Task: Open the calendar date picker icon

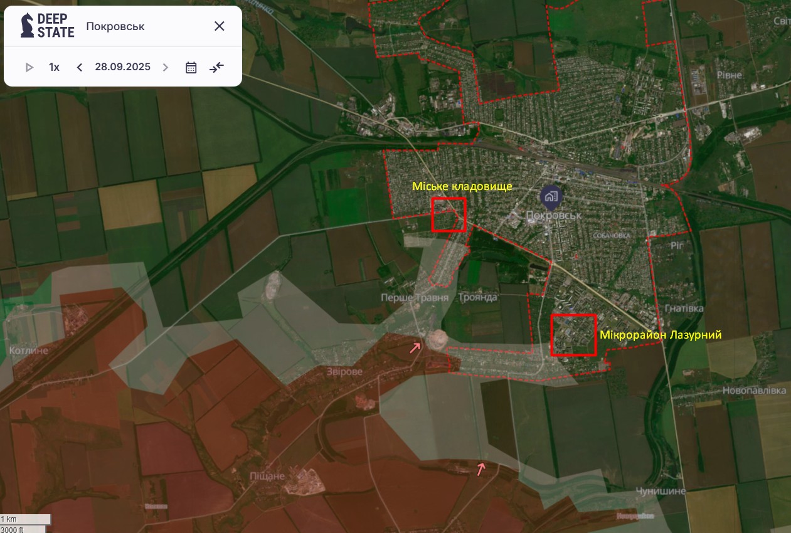Action: click(191, 67)
